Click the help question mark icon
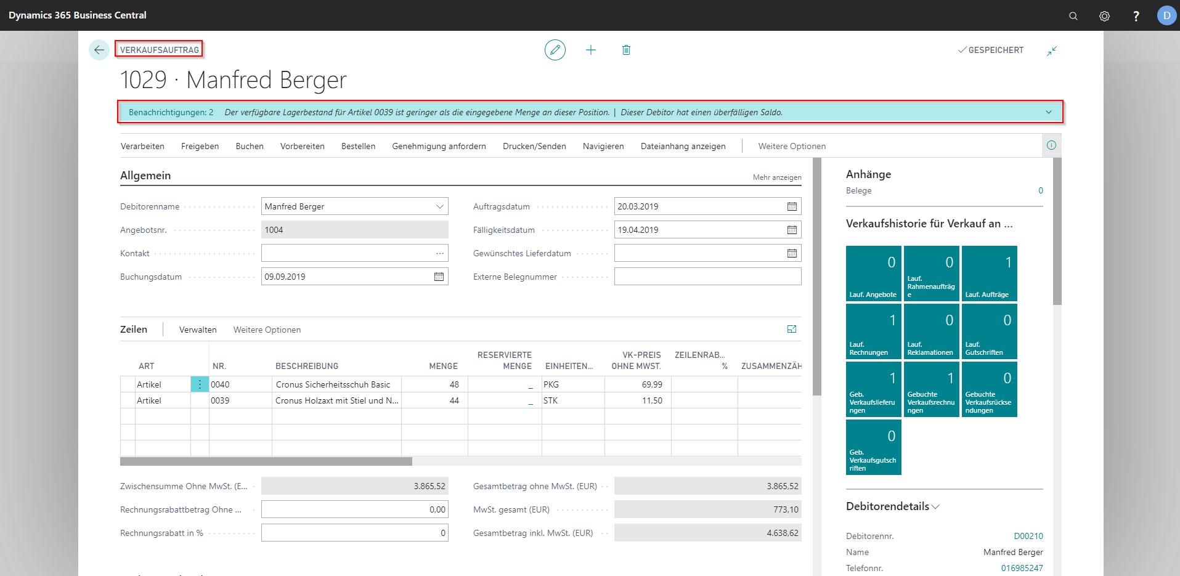1180x576 pixels. [x=1136, y=16]
